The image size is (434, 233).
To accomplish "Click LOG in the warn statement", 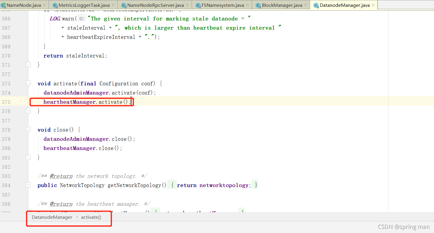I will (55, 19).
